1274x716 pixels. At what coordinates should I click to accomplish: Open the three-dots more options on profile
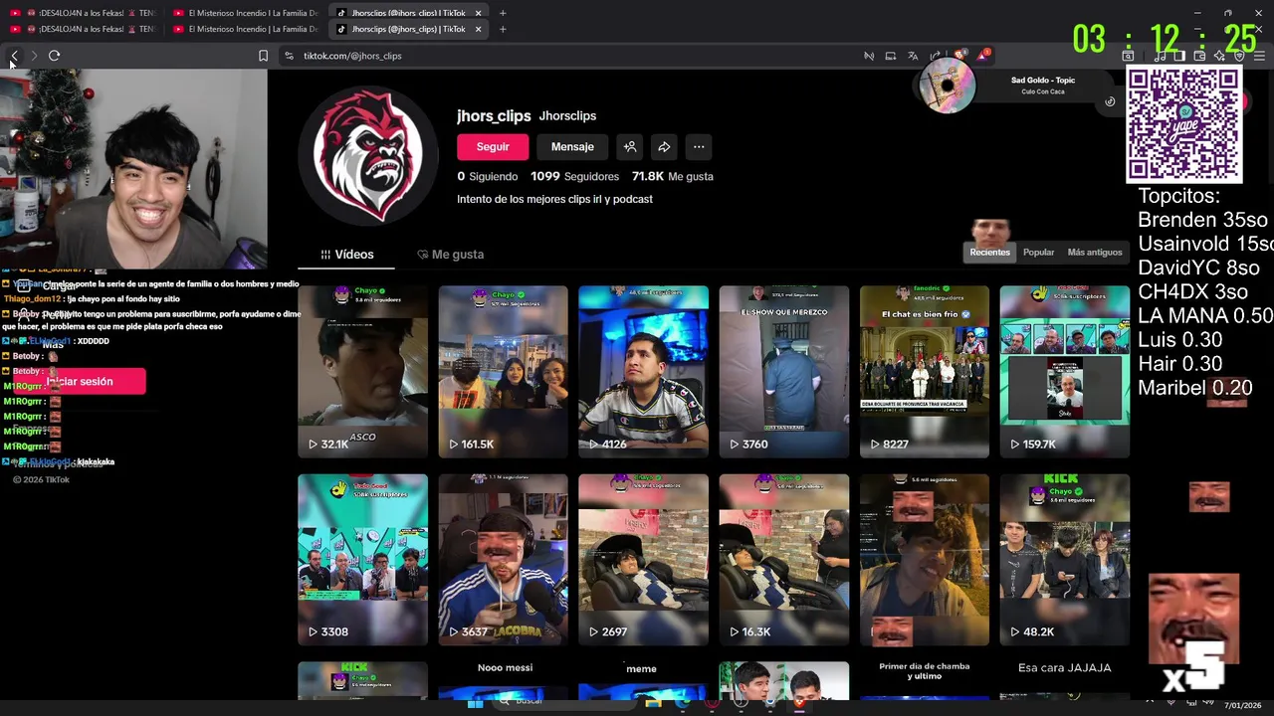[x=699, y=146]
